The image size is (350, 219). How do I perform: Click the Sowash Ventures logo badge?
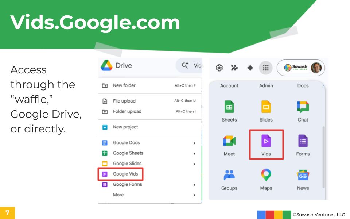pos(296,67)
